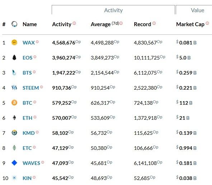Select the Value group tab
212x185 pixels.
(197, 10)
